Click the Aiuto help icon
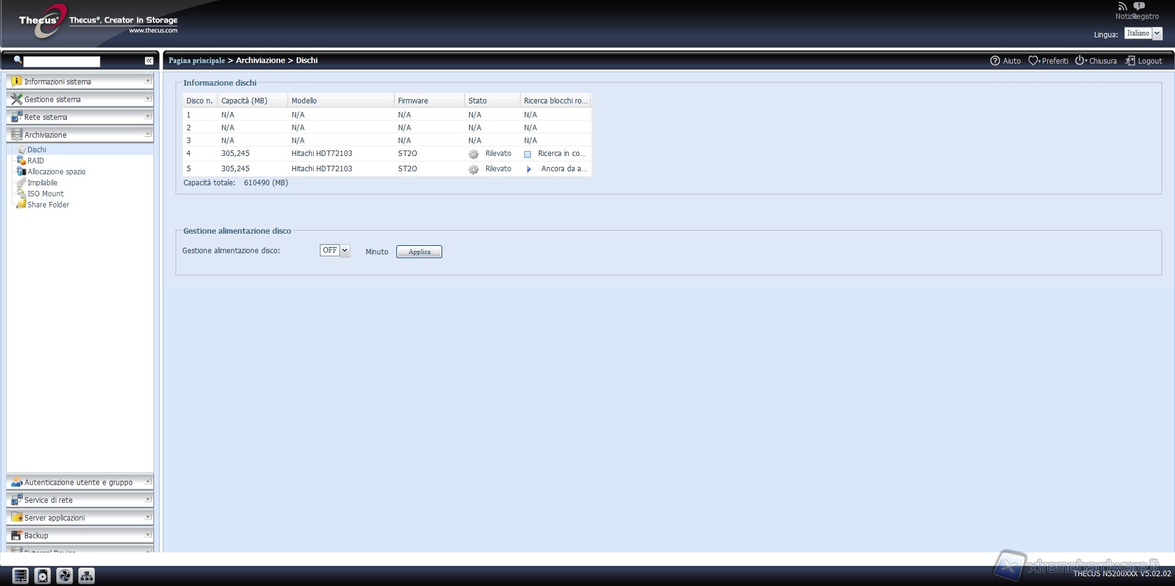 pos(995,61)
